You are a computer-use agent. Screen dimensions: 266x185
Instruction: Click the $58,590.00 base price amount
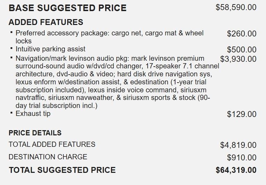pyautogui.click(x=236, y=7)
